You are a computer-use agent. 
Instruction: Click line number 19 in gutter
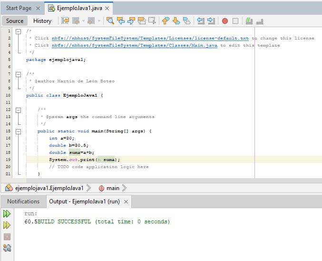coord(8,160)
